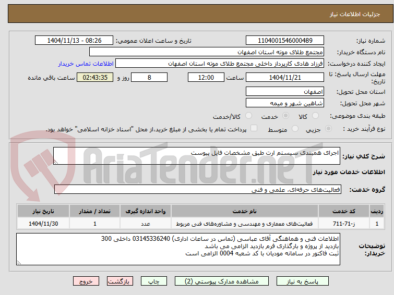Click the استان محل تحویل field اصفهان
Image resolution: width=394 pixels, height=295 pixels.
pos(285,91)
